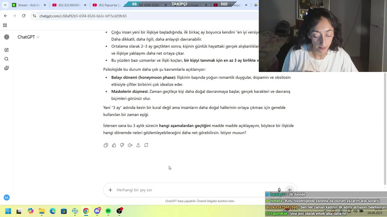387x217 pixels.
Task: Start voice mode with the waveform button
Action: pos(290,190)
